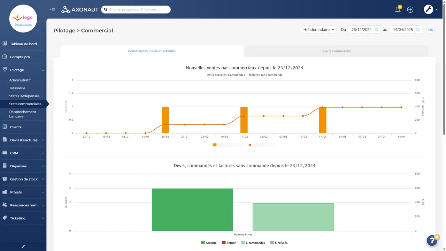Expand the Projets submenu arrow

click(x=43, y=192)
